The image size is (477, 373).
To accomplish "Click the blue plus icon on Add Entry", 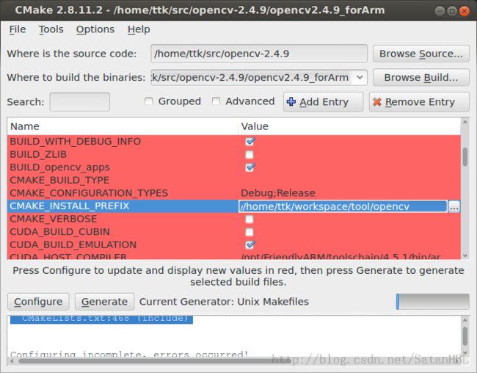I will [291, 102].
